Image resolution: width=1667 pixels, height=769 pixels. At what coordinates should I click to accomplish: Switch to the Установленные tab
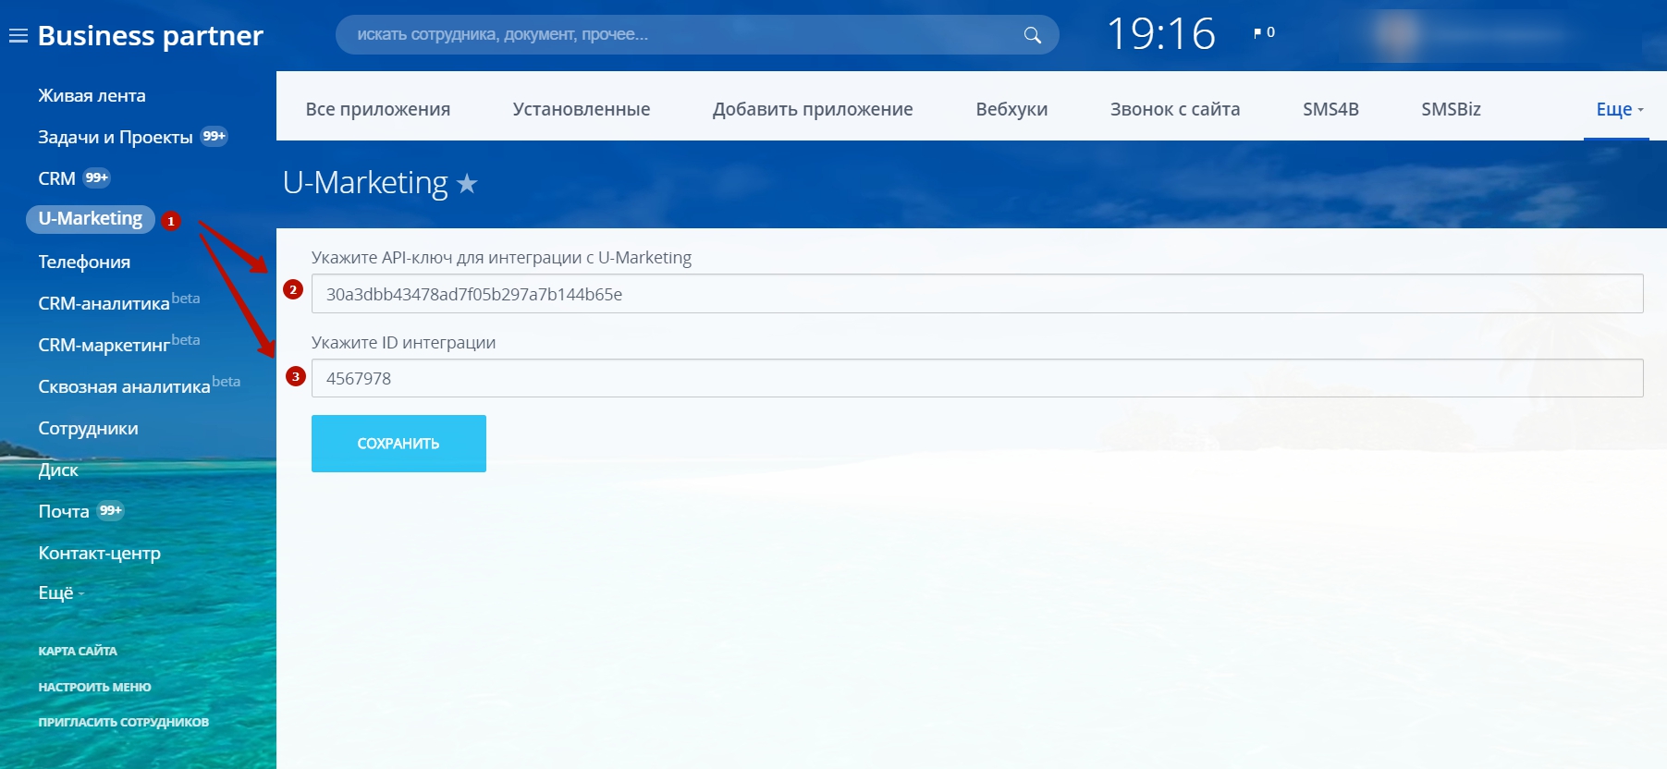tap(582, 109)
